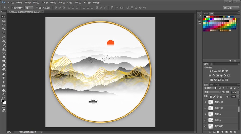Screen dimensions: 241x134
Task: Select the Healing Brush tool
Action: 3,41
